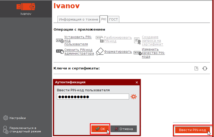This screenshot has width=214, height=137.
Task: Click Сменить PIN-код администратора link
Action: (x=79, y=52)
